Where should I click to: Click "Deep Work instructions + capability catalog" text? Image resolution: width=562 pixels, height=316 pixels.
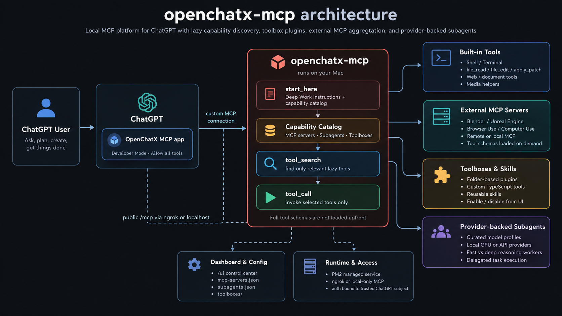click(315, 100)
